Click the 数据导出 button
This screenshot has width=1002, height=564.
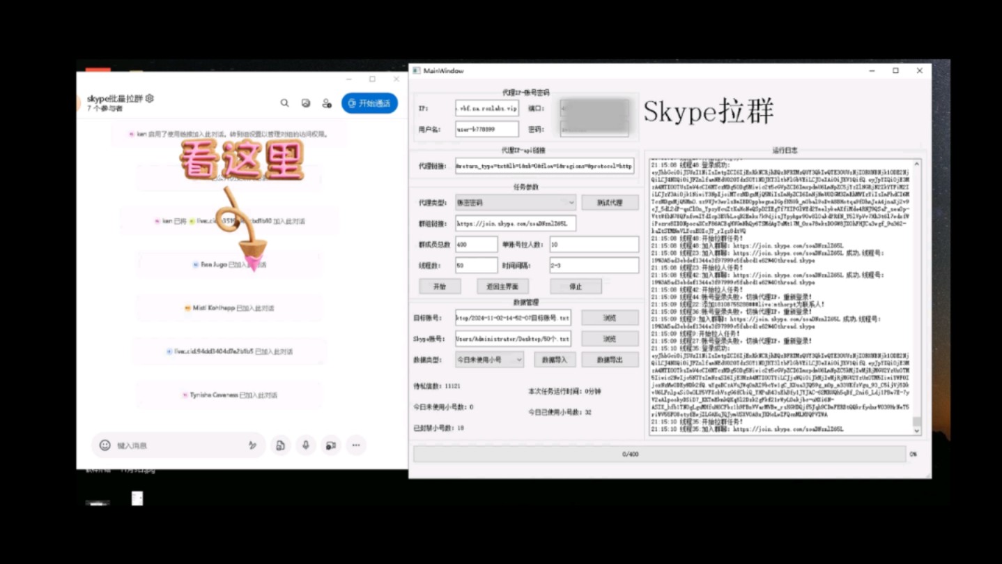point(610,360)
